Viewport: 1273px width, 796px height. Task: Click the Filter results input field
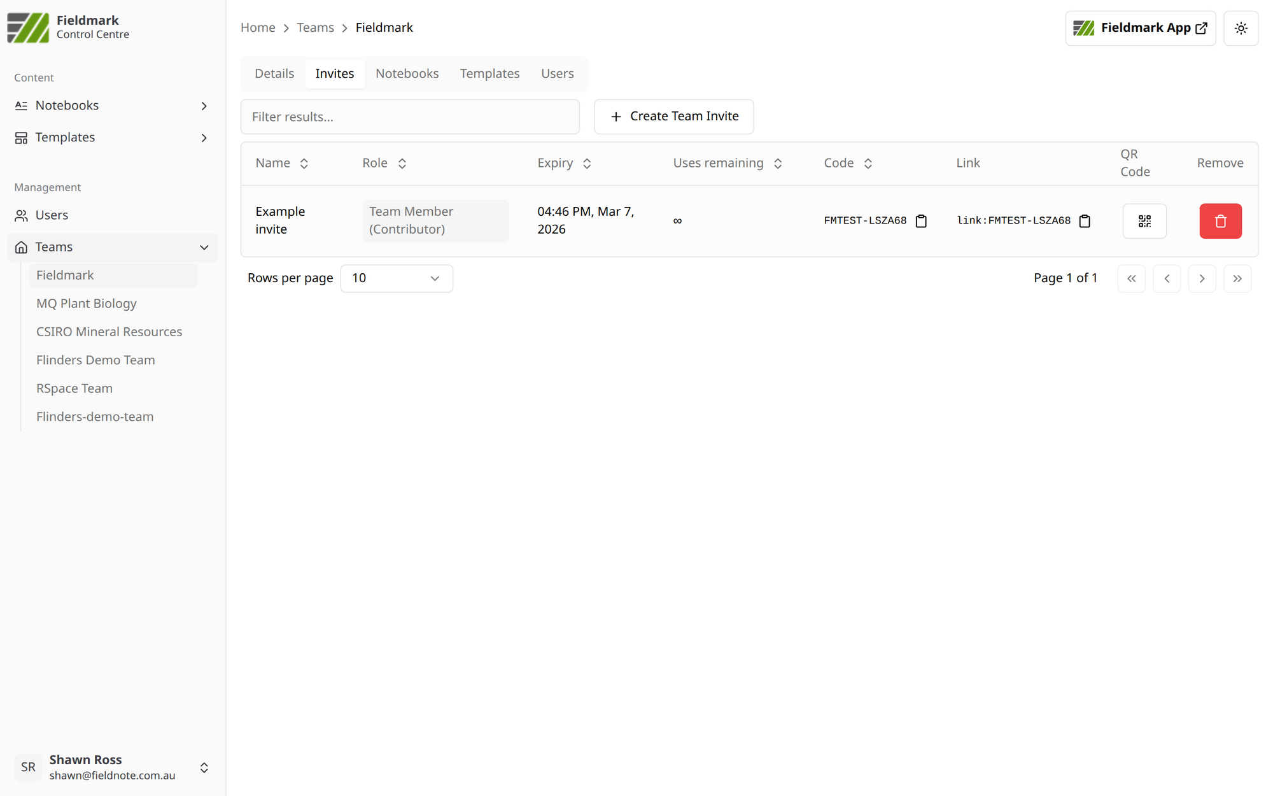pos(409,117)
